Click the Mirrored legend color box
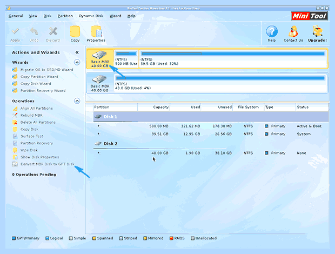This screenshot has height=254, width=335. tap(145, 238)
